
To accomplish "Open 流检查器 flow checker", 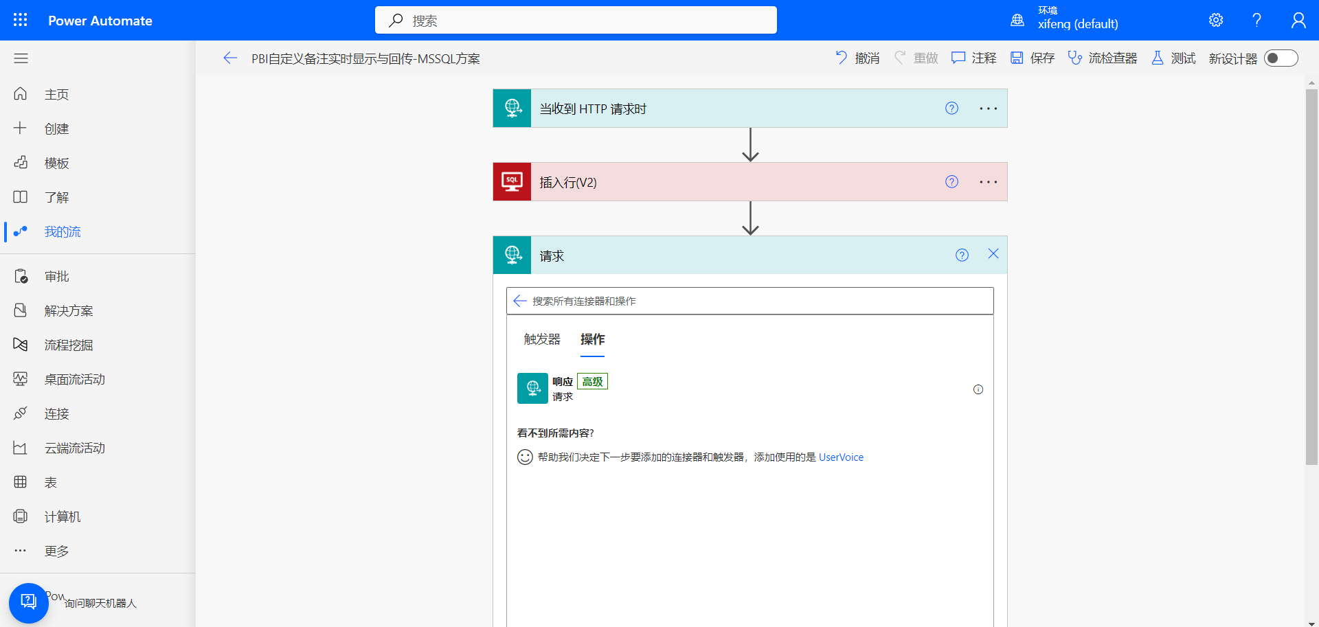I will click(1103, 58).
